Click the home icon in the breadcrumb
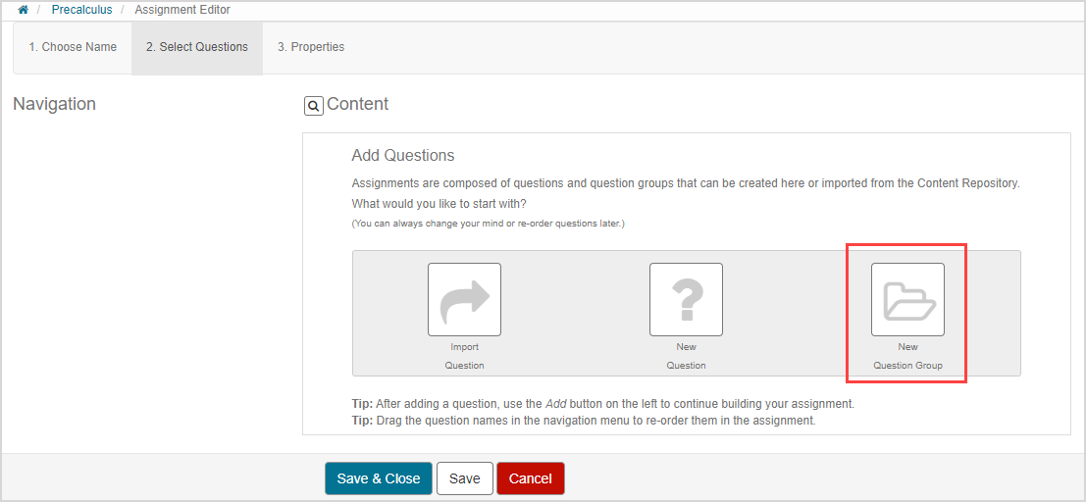 click(23, 10)
